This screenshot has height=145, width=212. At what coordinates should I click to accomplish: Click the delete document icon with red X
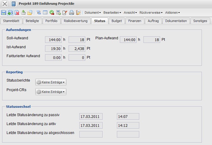tap(17, 13)
